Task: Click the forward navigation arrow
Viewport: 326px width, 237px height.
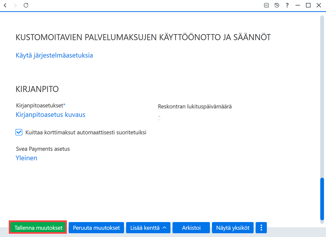Action: coord(15,6)
